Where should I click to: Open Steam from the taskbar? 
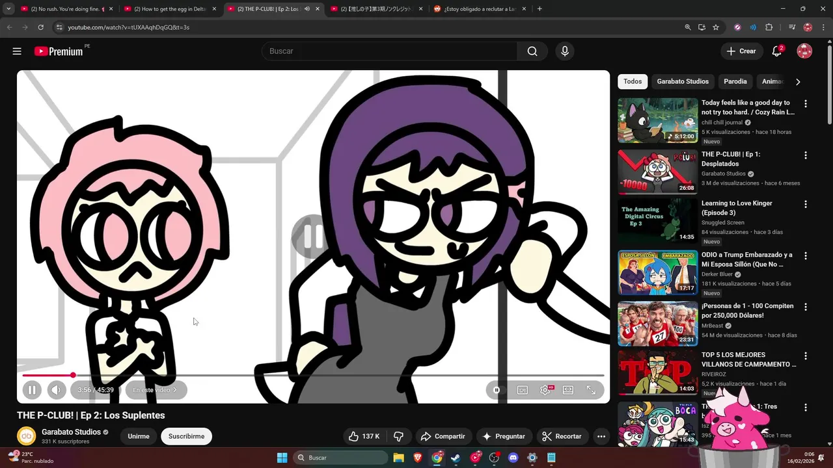point(456,458)
